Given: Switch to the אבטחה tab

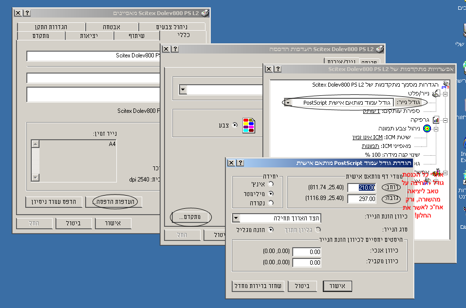Looking at the screenshot, I should [x=112, y=27].
